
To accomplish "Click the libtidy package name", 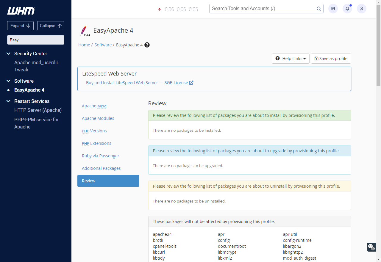I will click(159, 258).
